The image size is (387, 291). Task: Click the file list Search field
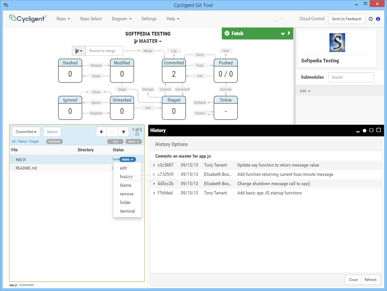(52, 132)
